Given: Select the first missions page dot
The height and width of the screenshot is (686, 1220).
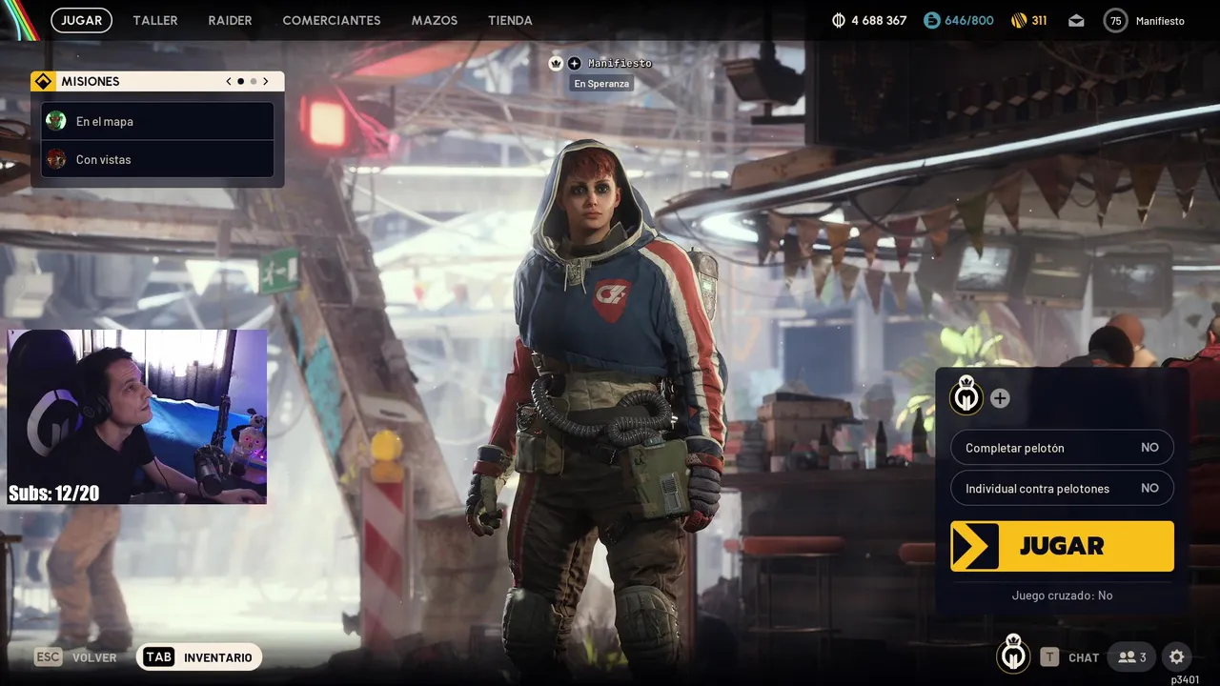Looking at the screenshot, I should (240, 81).
